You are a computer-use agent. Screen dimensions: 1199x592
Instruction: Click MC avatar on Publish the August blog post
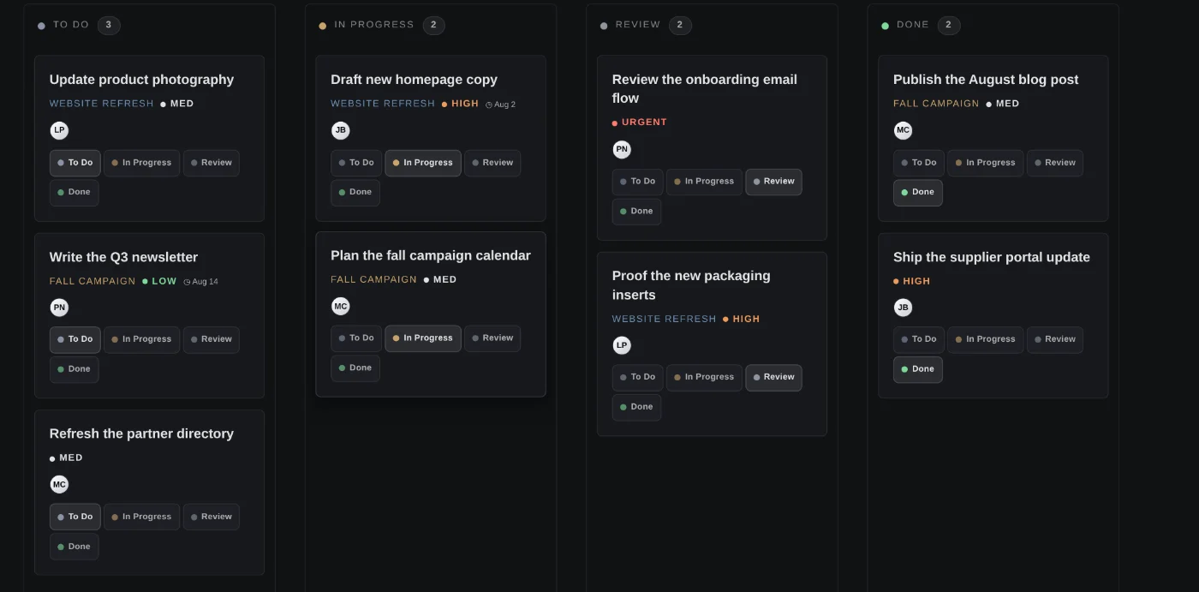pos(903,131)
